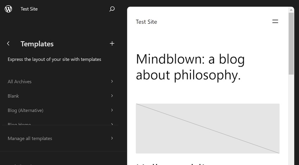
Task: Click the Manage all templates chevron
Action: point(112,138)
